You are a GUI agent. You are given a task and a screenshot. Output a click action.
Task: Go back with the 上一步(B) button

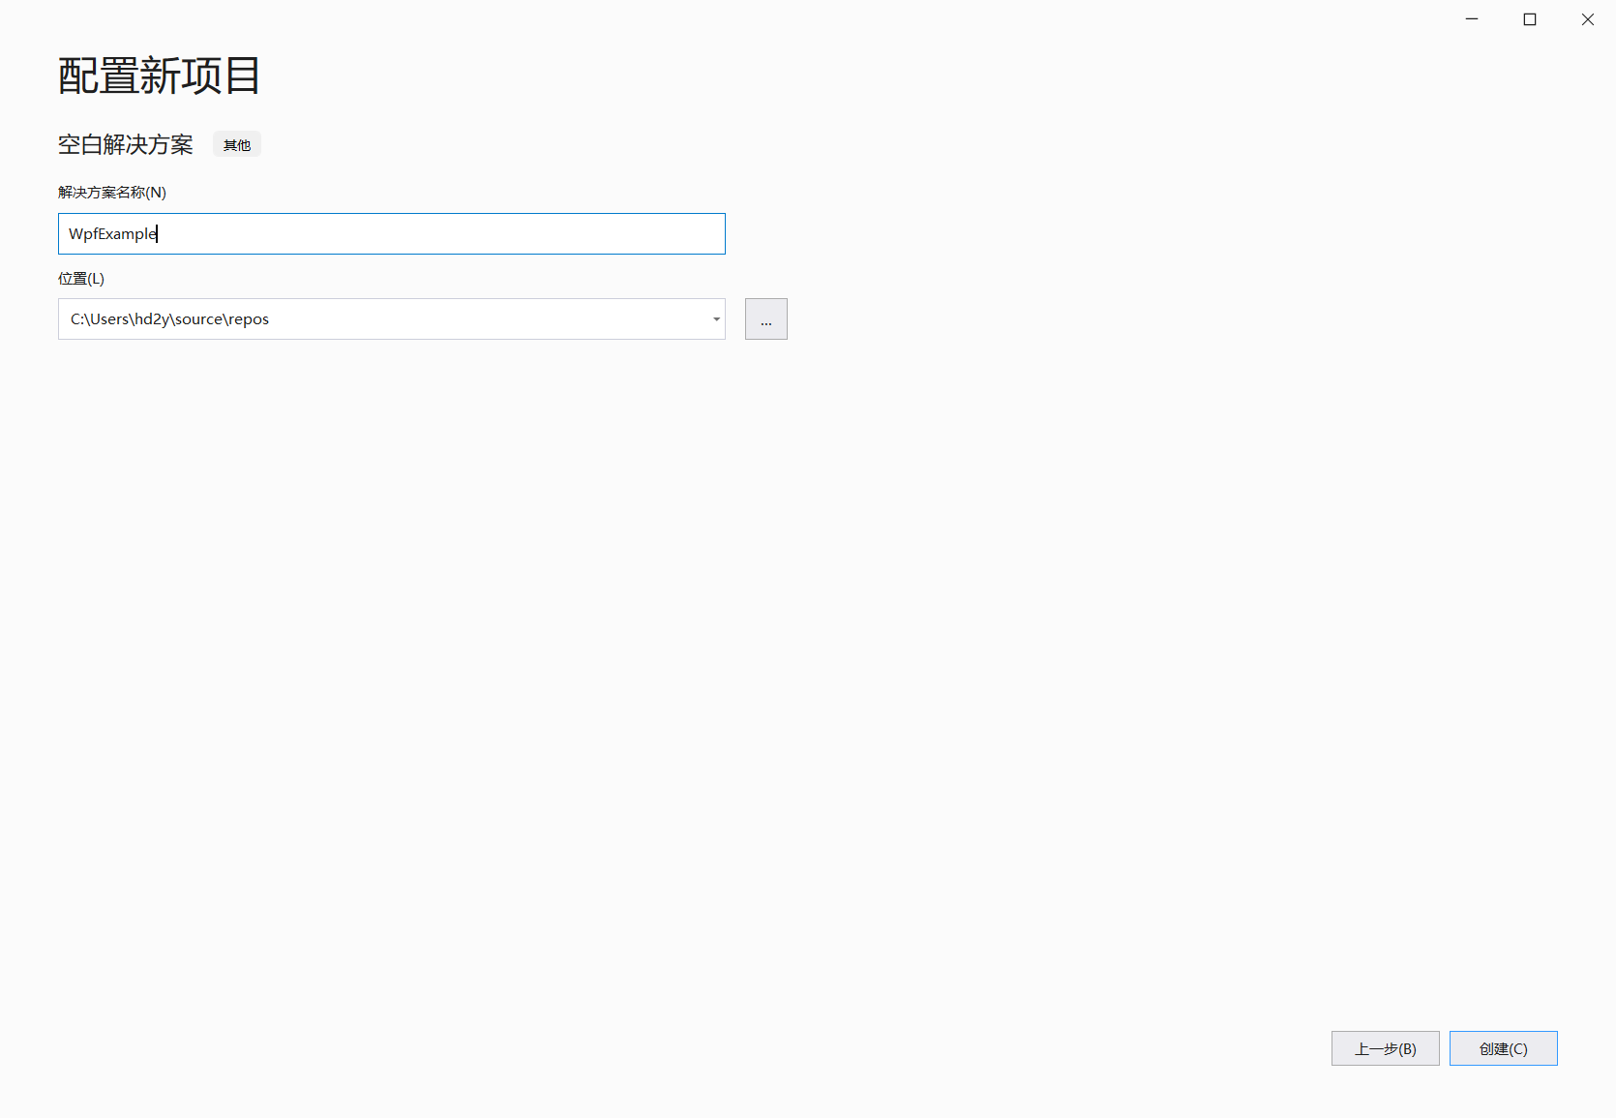(1385, 1048)
